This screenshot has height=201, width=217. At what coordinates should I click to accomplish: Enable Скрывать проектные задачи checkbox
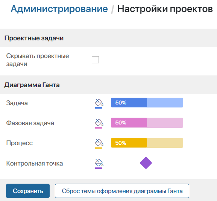[x=95, y=60]
